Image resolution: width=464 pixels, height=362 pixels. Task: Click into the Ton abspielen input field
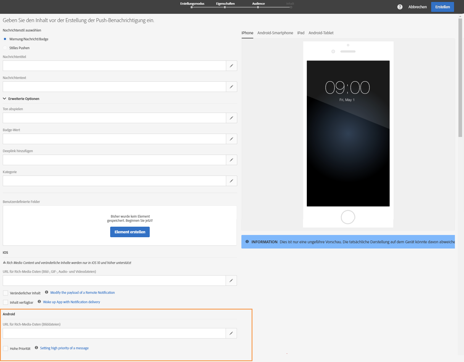pyautogui.click(x=114, y=118)
